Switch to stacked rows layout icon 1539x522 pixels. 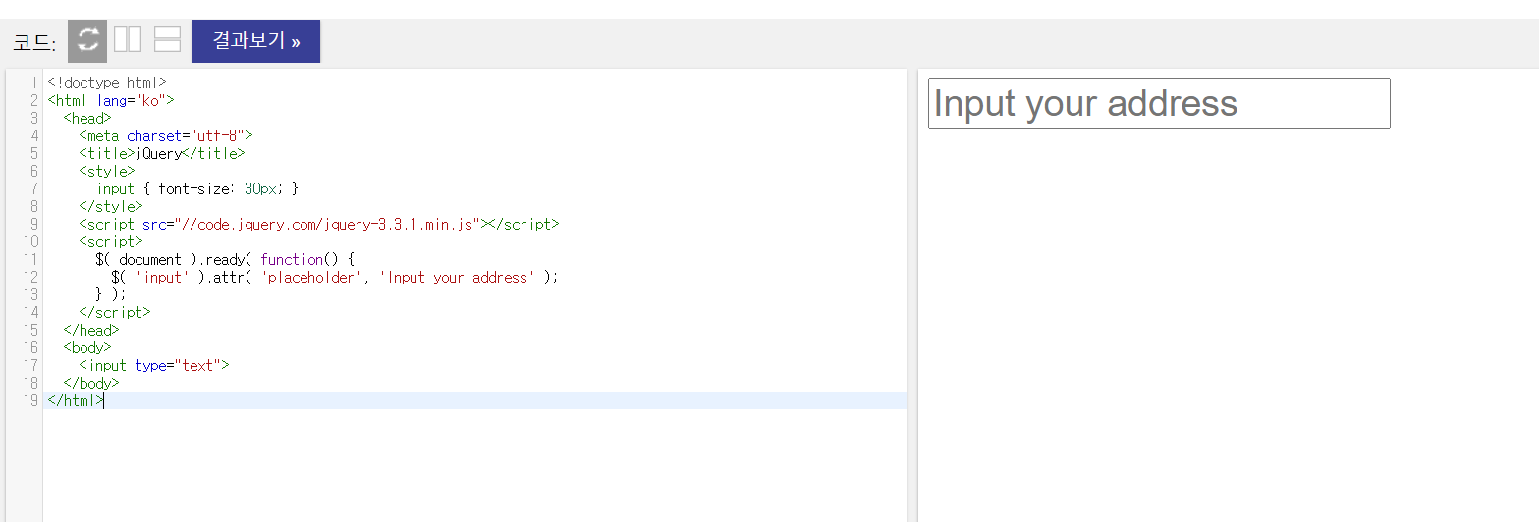(168, 39)
